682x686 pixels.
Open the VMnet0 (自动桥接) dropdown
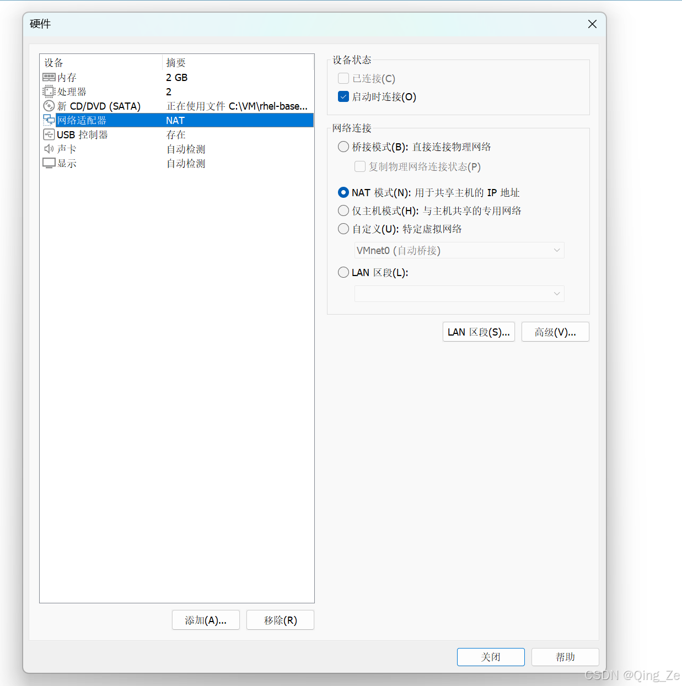point(459,250)
